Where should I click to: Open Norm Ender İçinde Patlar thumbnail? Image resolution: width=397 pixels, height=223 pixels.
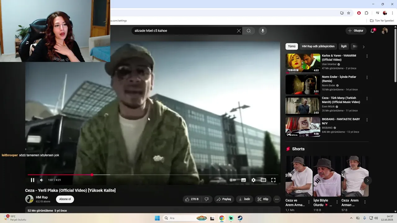point(303,84)
